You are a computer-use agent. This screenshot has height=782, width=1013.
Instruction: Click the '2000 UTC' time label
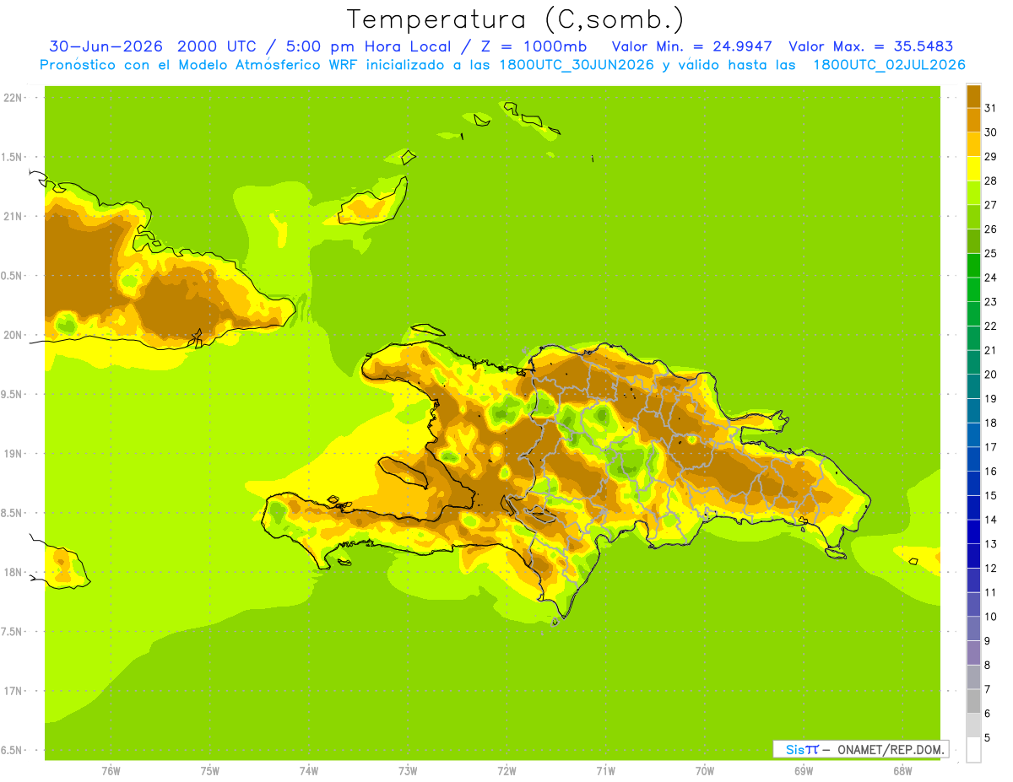pyautogui.click(x=219, y=46)
